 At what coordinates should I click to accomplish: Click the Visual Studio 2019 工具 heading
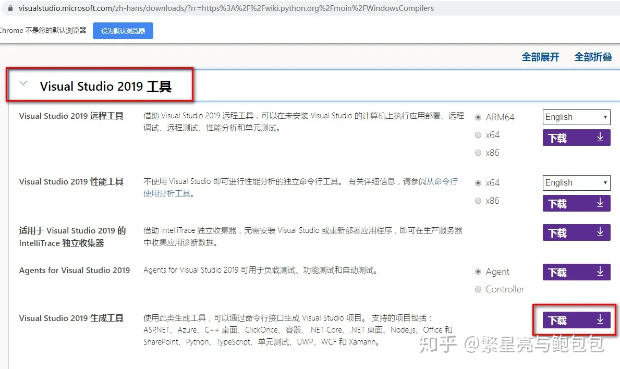(105, 86)
